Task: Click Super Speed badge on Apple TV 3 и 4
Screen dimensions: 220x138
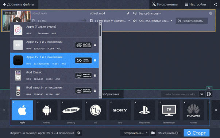Action: tap(84, 60)
